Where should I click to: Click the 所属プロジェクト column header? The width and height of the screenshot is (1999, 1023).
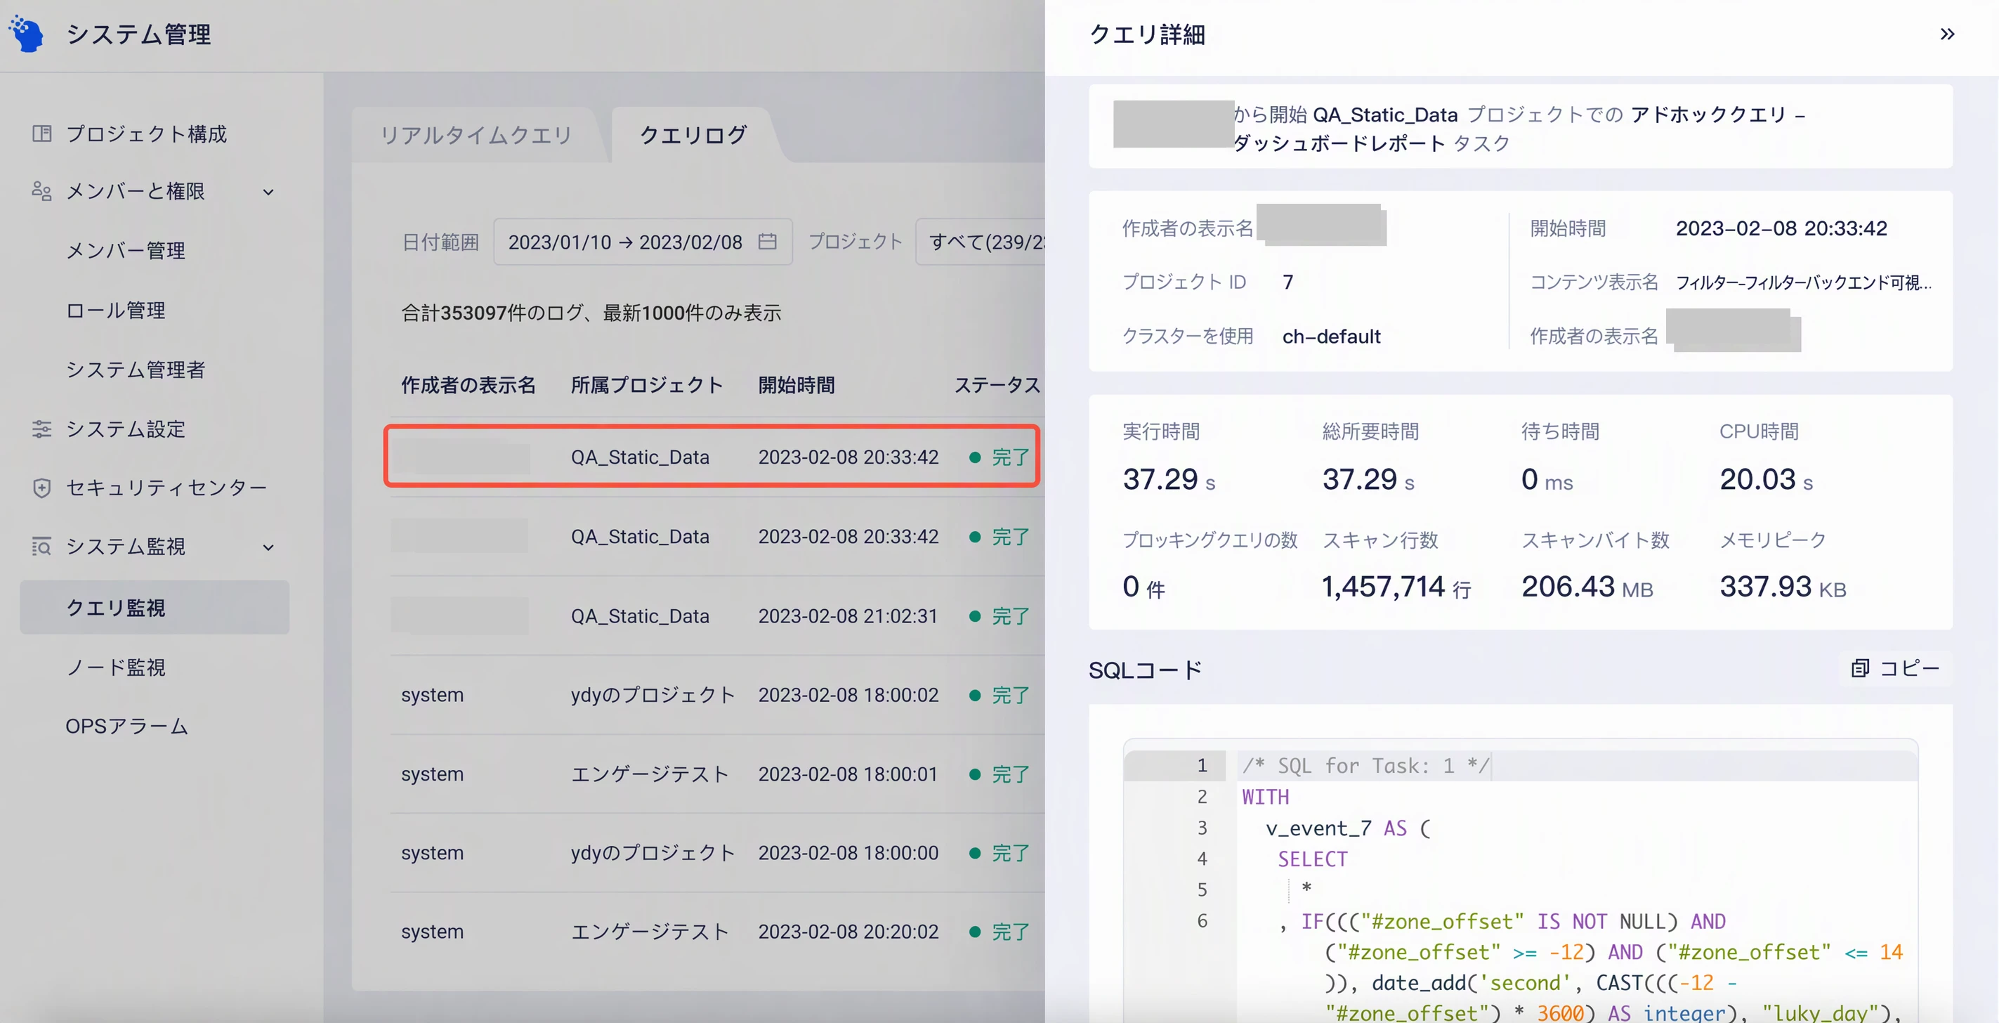646,385
